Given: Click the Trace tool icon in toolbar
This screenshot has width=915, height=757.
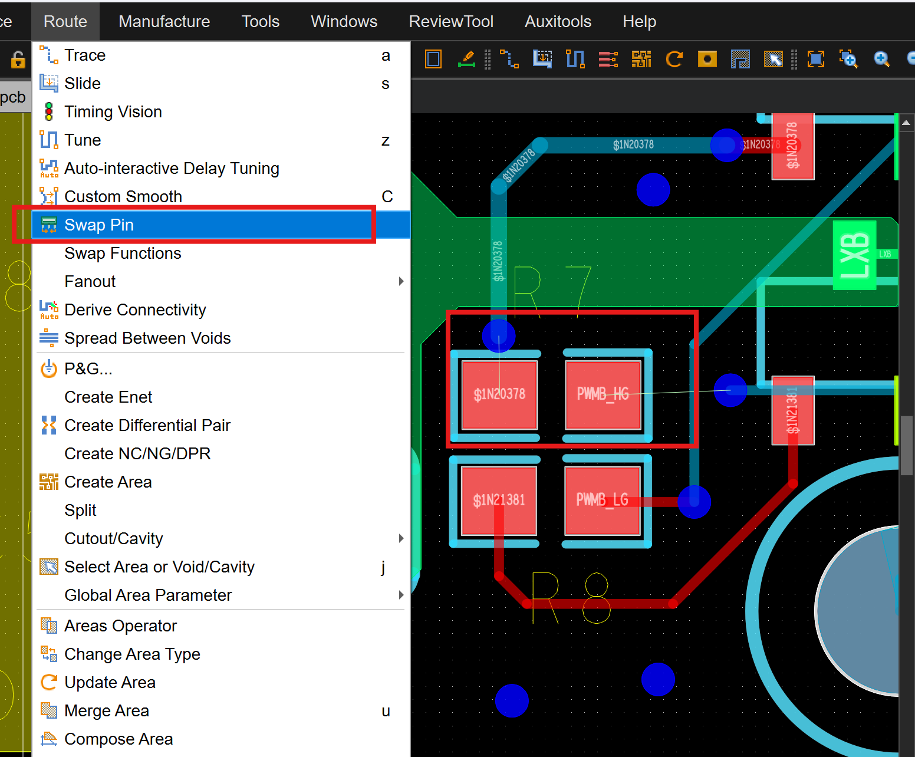Looking at the screenshot, I should coord(509,59).
